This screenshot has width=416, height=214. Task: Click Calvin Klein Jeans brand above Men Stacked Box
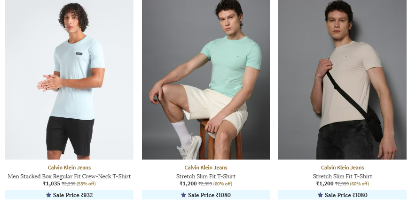[69, 168]
